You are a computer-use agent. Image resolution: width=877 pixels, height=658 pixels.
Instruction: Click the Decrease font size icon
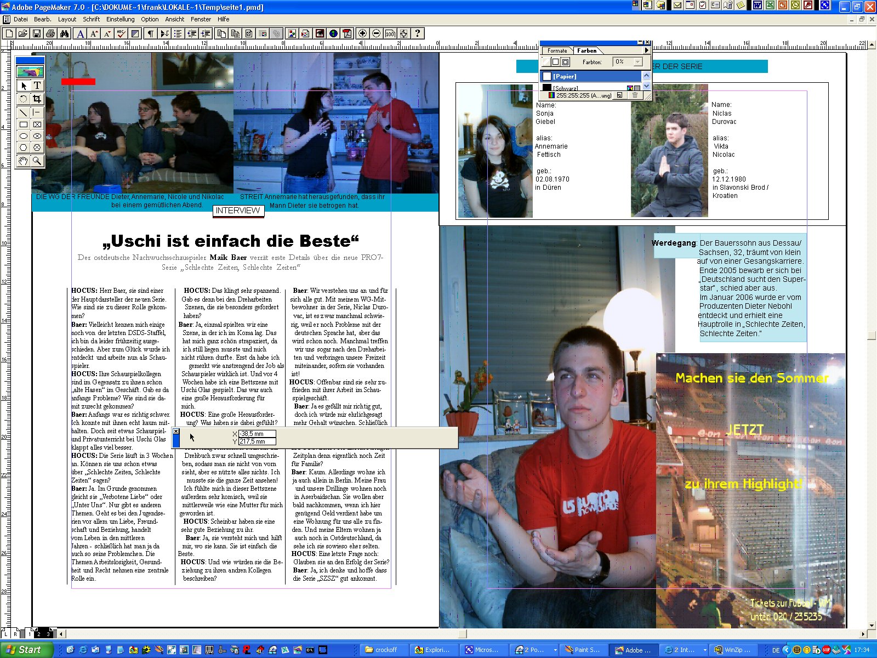pos(107,33)
